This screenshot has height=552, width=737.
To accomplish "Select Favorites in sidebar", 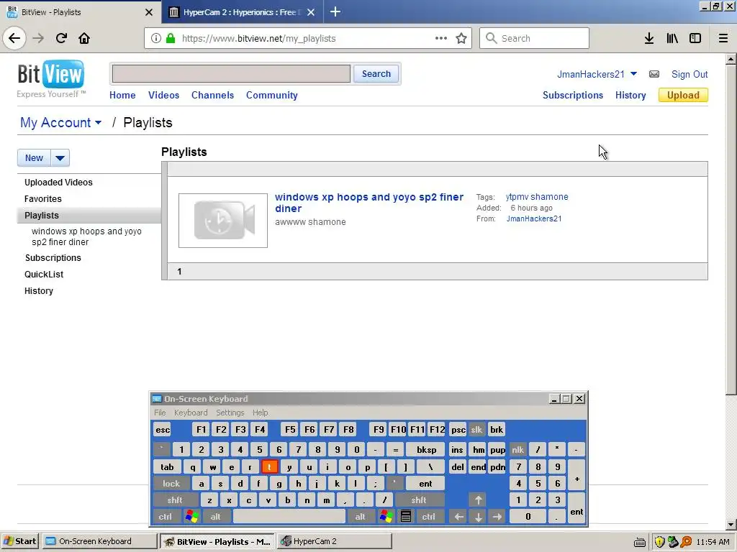I will (42, 198).
